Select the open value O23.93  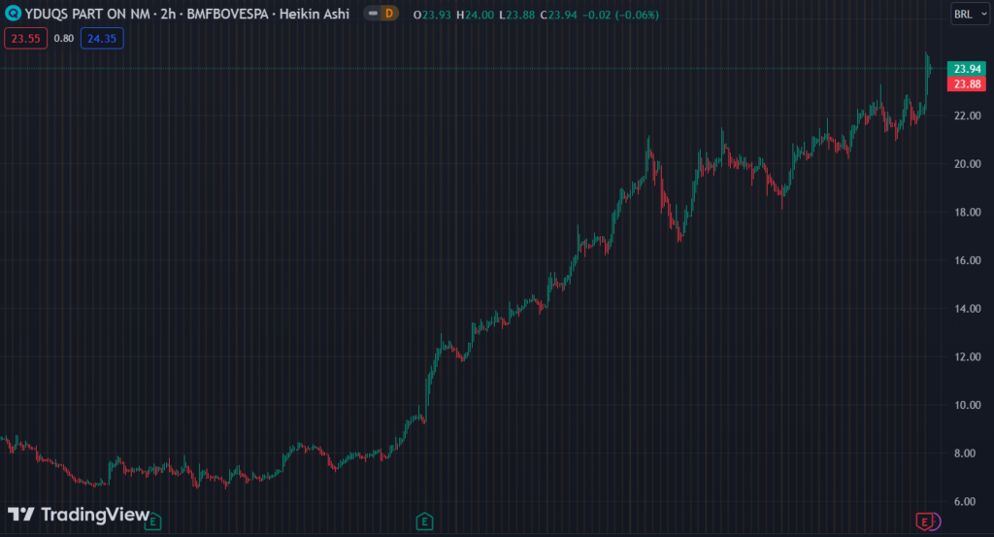[432, 15]
